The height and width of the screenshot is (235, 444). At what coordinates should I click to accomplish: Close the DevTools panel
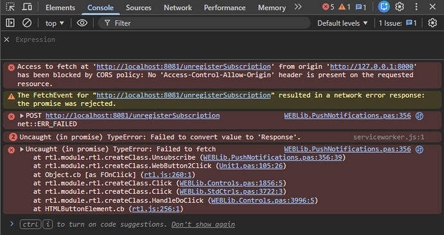tap(432, 7)
